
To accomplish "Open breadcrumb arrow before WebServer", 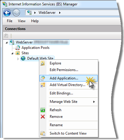I will click(35, 13).
